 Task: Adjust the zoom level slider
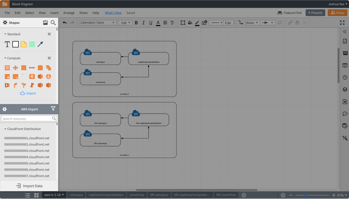(306, 195)
